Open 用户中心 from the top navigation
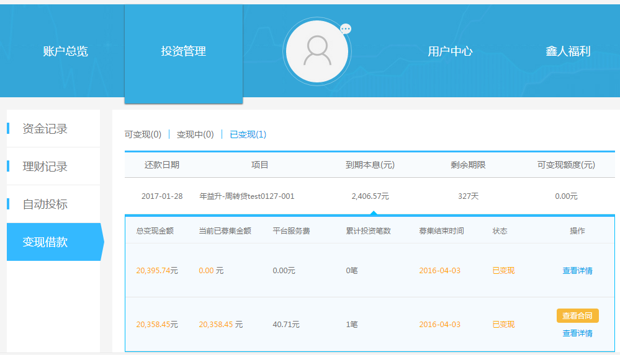620x355 pixels. [x=450, y=51]
